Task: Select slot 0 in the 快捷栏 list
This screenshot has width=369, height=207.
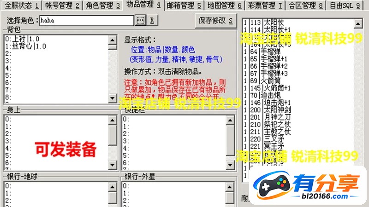Action: pos(174,119)
